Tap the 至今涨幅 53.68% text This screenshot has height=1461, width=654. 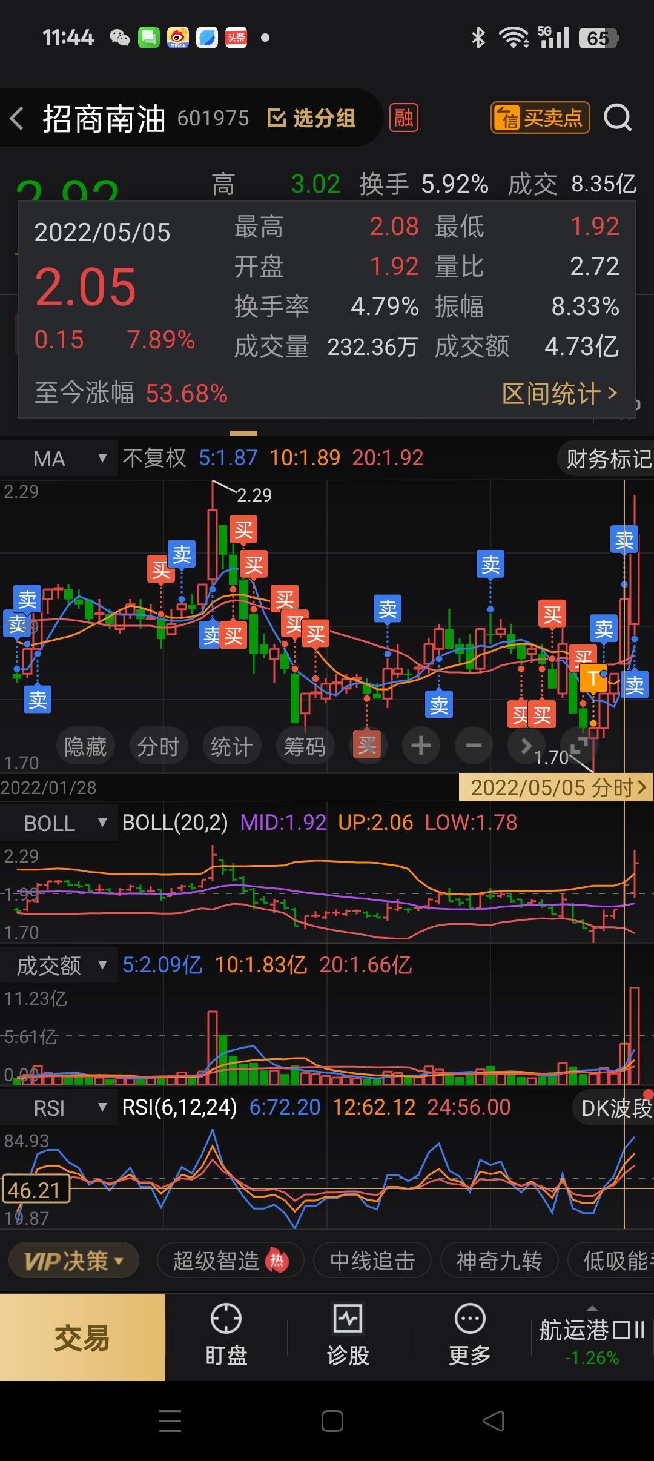pyautogui.click(x=131, y=394)
